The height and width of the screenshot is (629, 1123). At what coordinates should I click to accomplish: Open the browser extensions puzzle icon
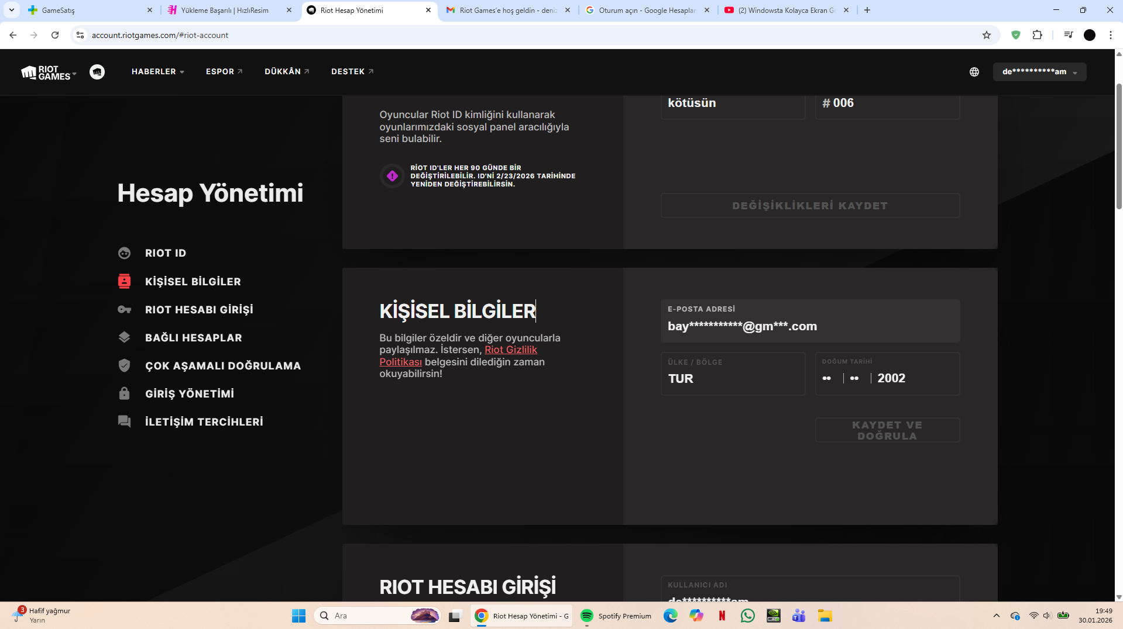(x=1038, y=35)
